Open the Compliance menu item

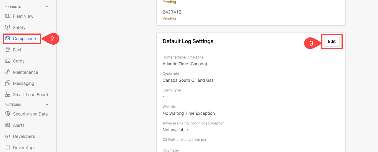click(x=24, y=39)
